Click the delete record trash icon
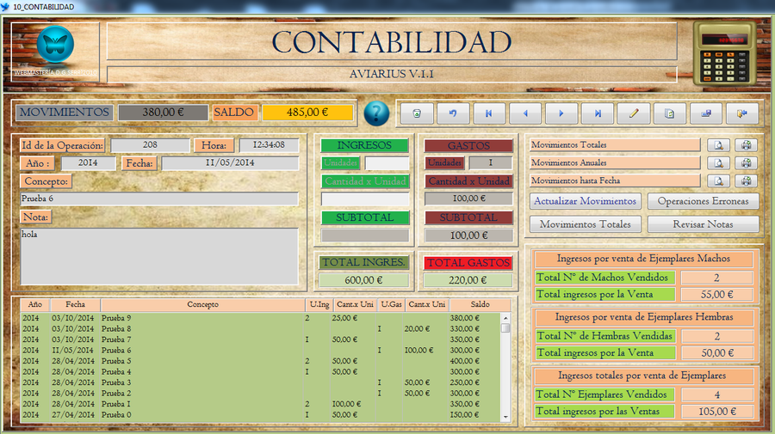 [x=417, y=113]
